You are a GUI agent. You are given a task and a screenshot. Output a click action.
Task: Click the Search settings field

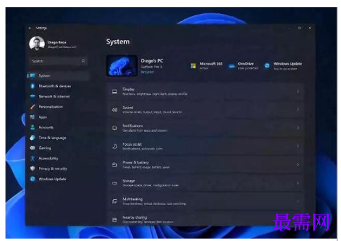pyautogui.click(x=59, y=61)
